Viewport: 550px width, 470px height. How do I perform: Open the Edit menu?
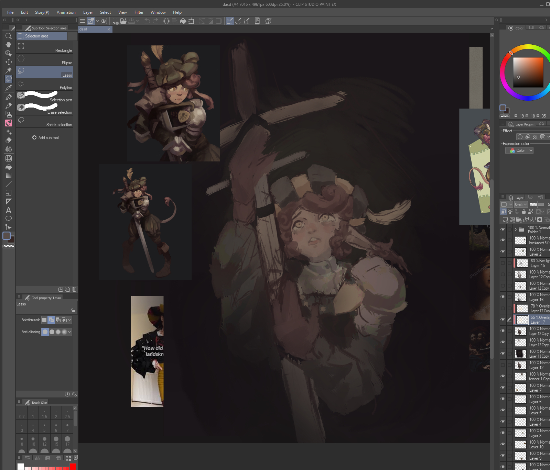coord(24,12)
